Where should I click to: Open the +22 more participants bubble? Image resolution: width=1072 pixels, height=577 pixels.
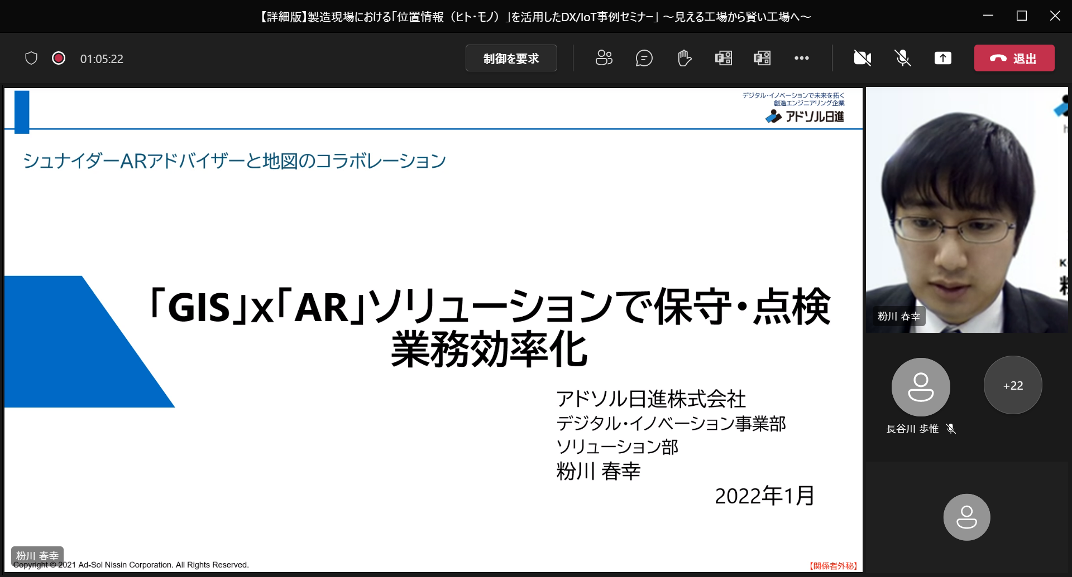tap(1013, 385)
